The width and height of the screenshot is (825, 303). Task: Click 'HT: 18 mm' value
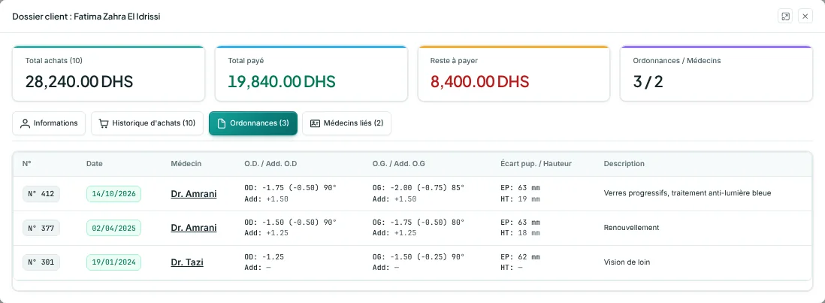coord(521,234)
